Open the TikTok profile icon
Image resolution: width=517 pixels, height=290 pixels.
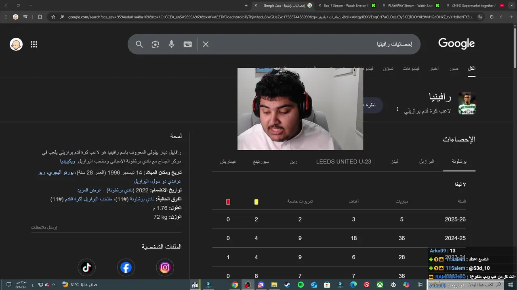87,267
